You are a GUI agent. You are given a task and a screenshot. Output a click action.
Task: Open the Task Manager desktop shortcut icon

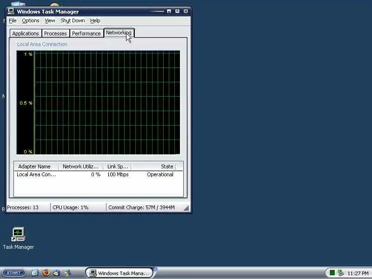point(18,234)
